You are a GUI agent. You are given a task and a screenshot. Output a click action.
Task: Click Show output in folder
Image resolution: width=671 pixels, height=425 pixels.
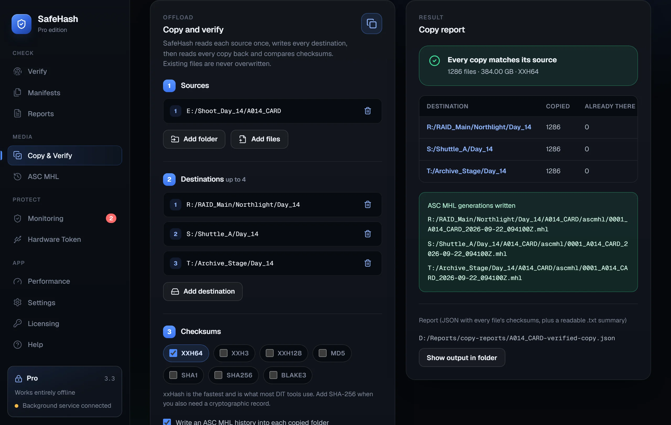462,358
